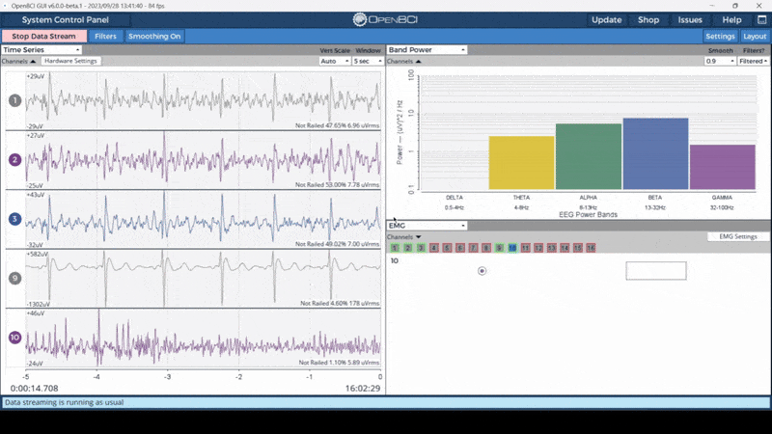Click the green ALPHA band bar
772x434 pixels.
(x=589, y=156)
